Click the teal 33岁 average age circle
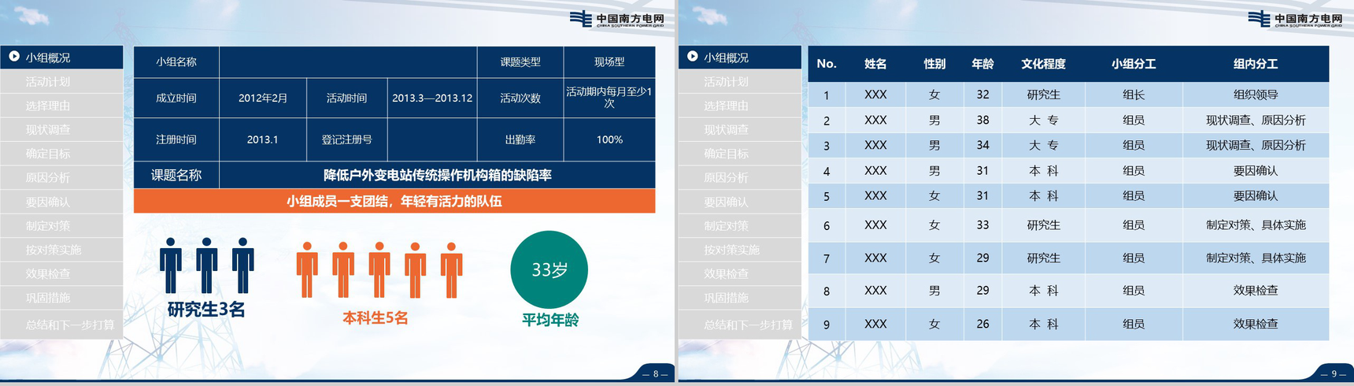 pyautogui.click(x=549, y=269)
